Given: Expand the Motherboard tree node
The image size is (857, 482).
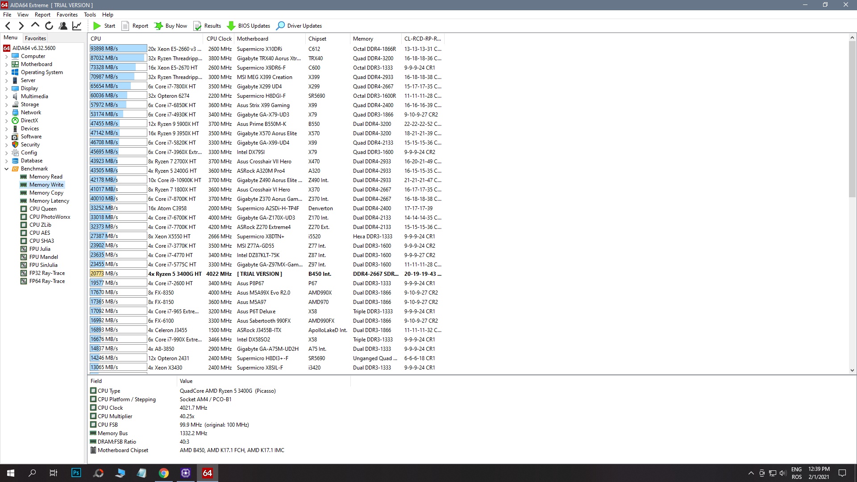Looking at the screenshot, I should click(x=6, y=65).
